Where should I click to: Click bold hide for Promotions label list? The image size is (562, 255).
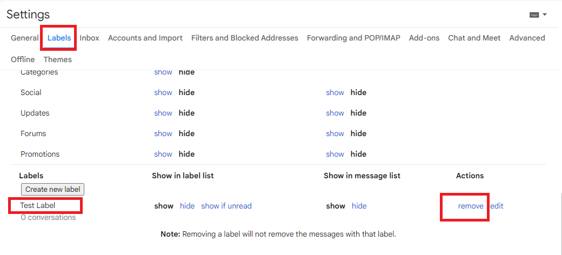pyautogui.click(x=186, y=154)
